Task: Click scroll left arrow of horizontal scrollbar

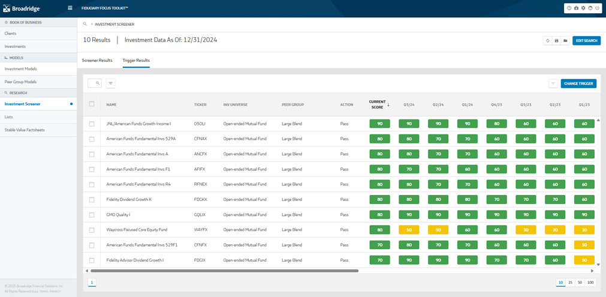Action: tap(86, 271)
